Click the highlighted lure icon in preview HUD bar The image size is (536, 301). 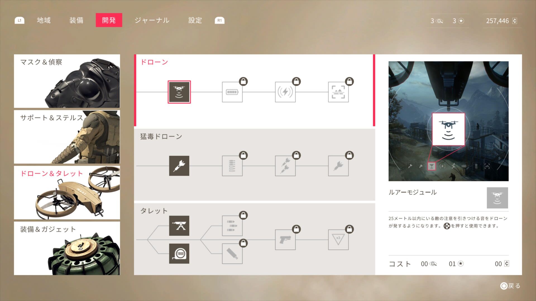(432, 166)
